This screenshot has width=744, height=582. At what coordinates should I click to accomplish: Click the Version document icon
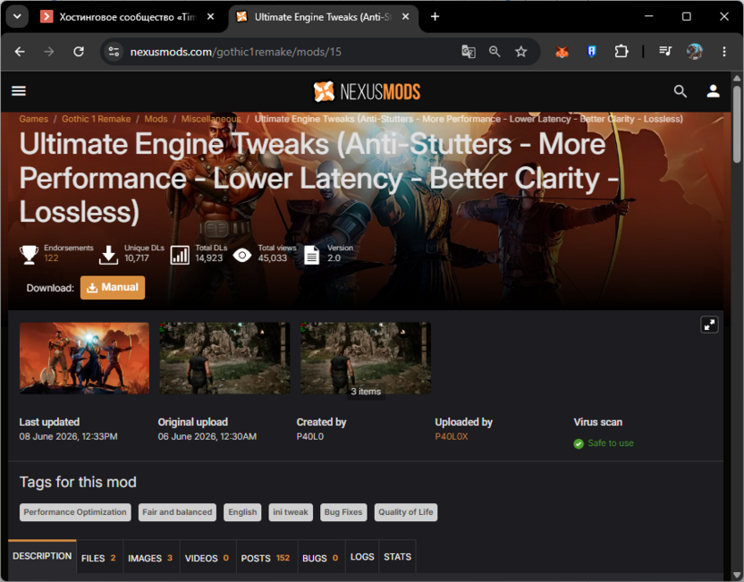coord(311,255)
